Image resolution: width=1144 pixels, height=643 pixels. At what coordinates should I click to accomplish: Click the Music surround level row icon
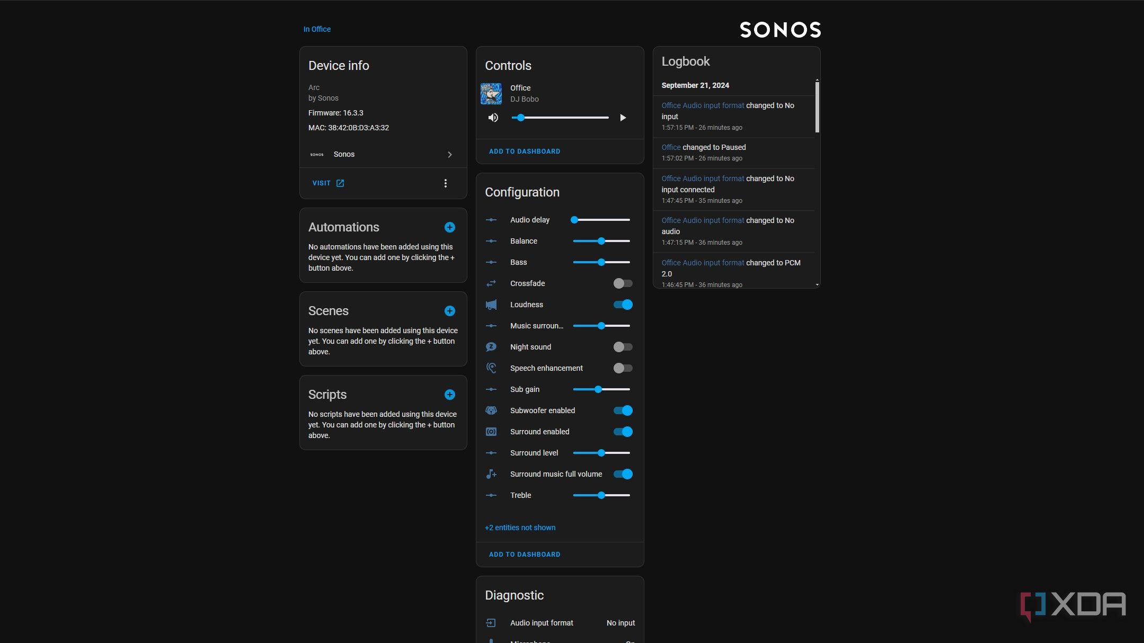pyautogui.click(x=491, y=326)
